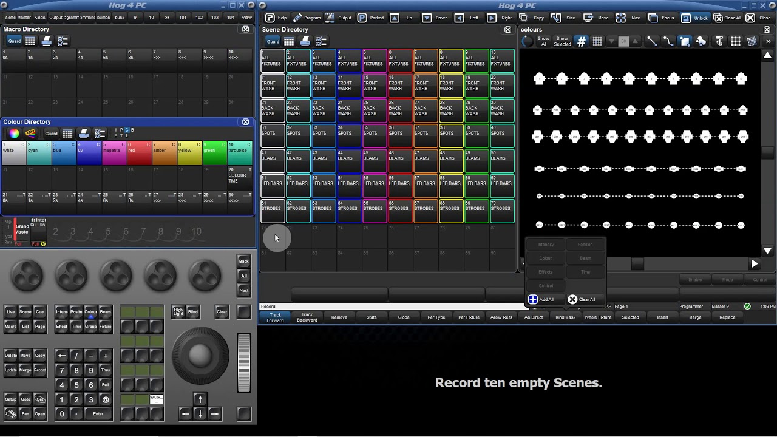The width and height of the screenshot is (777, 437).
Task: Open the Master view tab
Action: pyautogui.click(x=24, y=18)
